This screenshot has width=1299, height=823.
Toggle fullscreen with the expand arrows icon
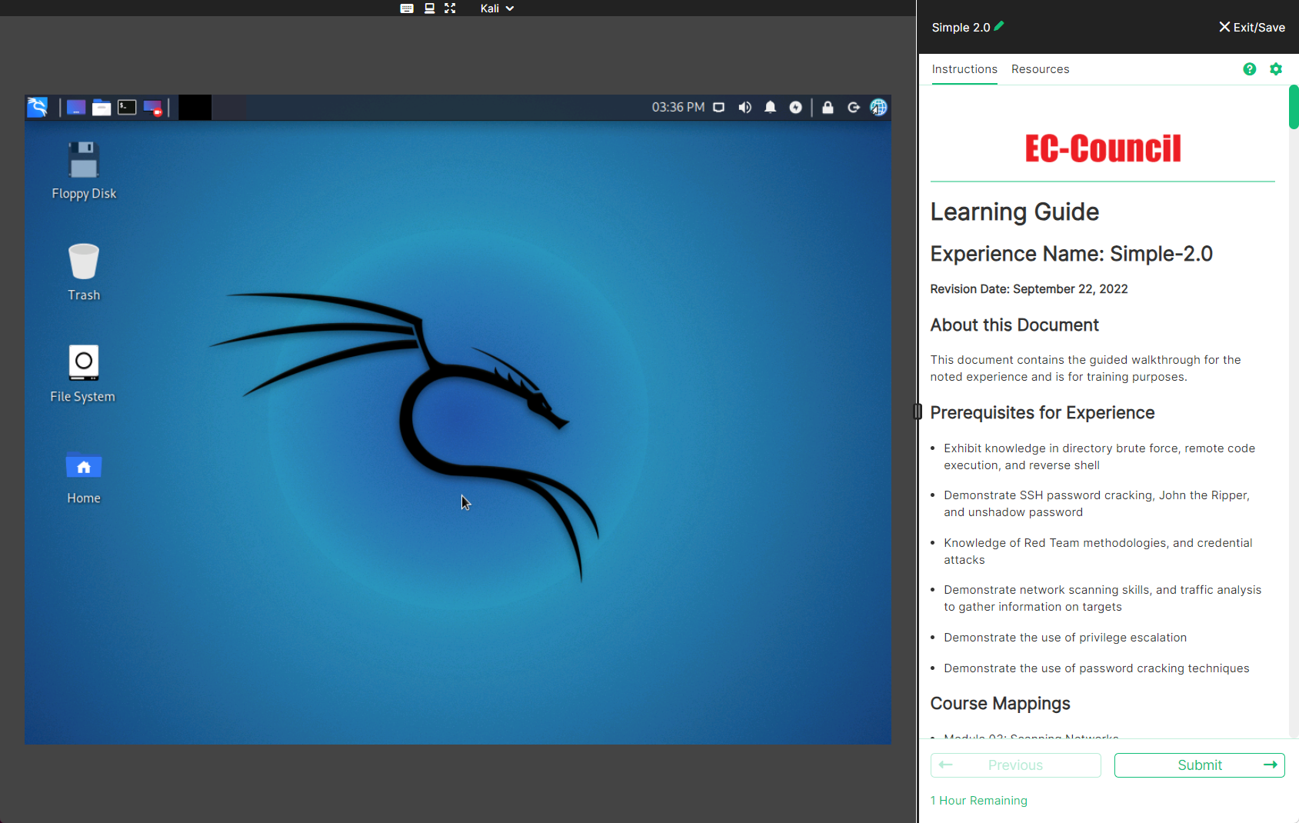click(449, 8)
